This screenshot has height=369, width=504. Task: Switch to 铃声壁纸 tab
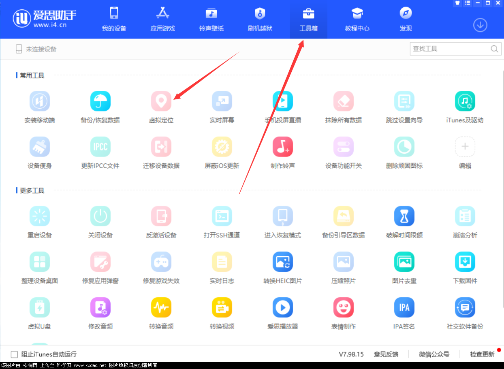[211, 19]
